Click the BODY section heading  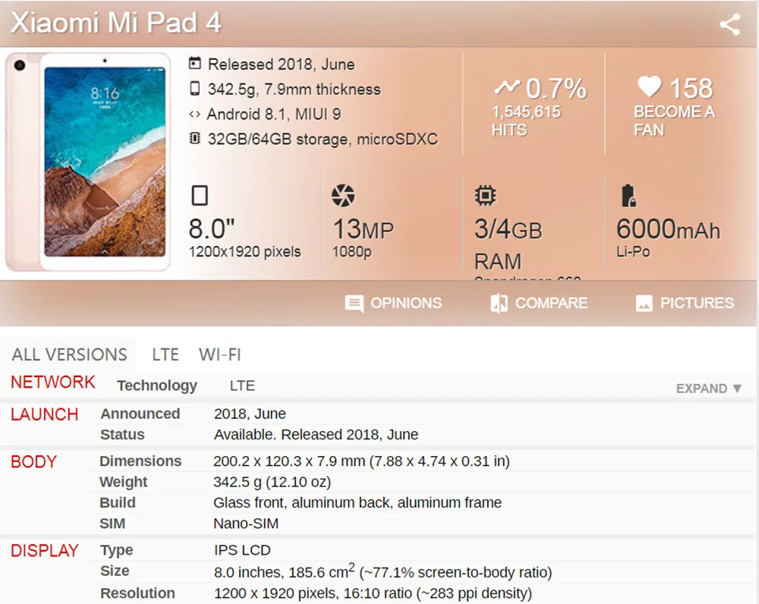34,462
